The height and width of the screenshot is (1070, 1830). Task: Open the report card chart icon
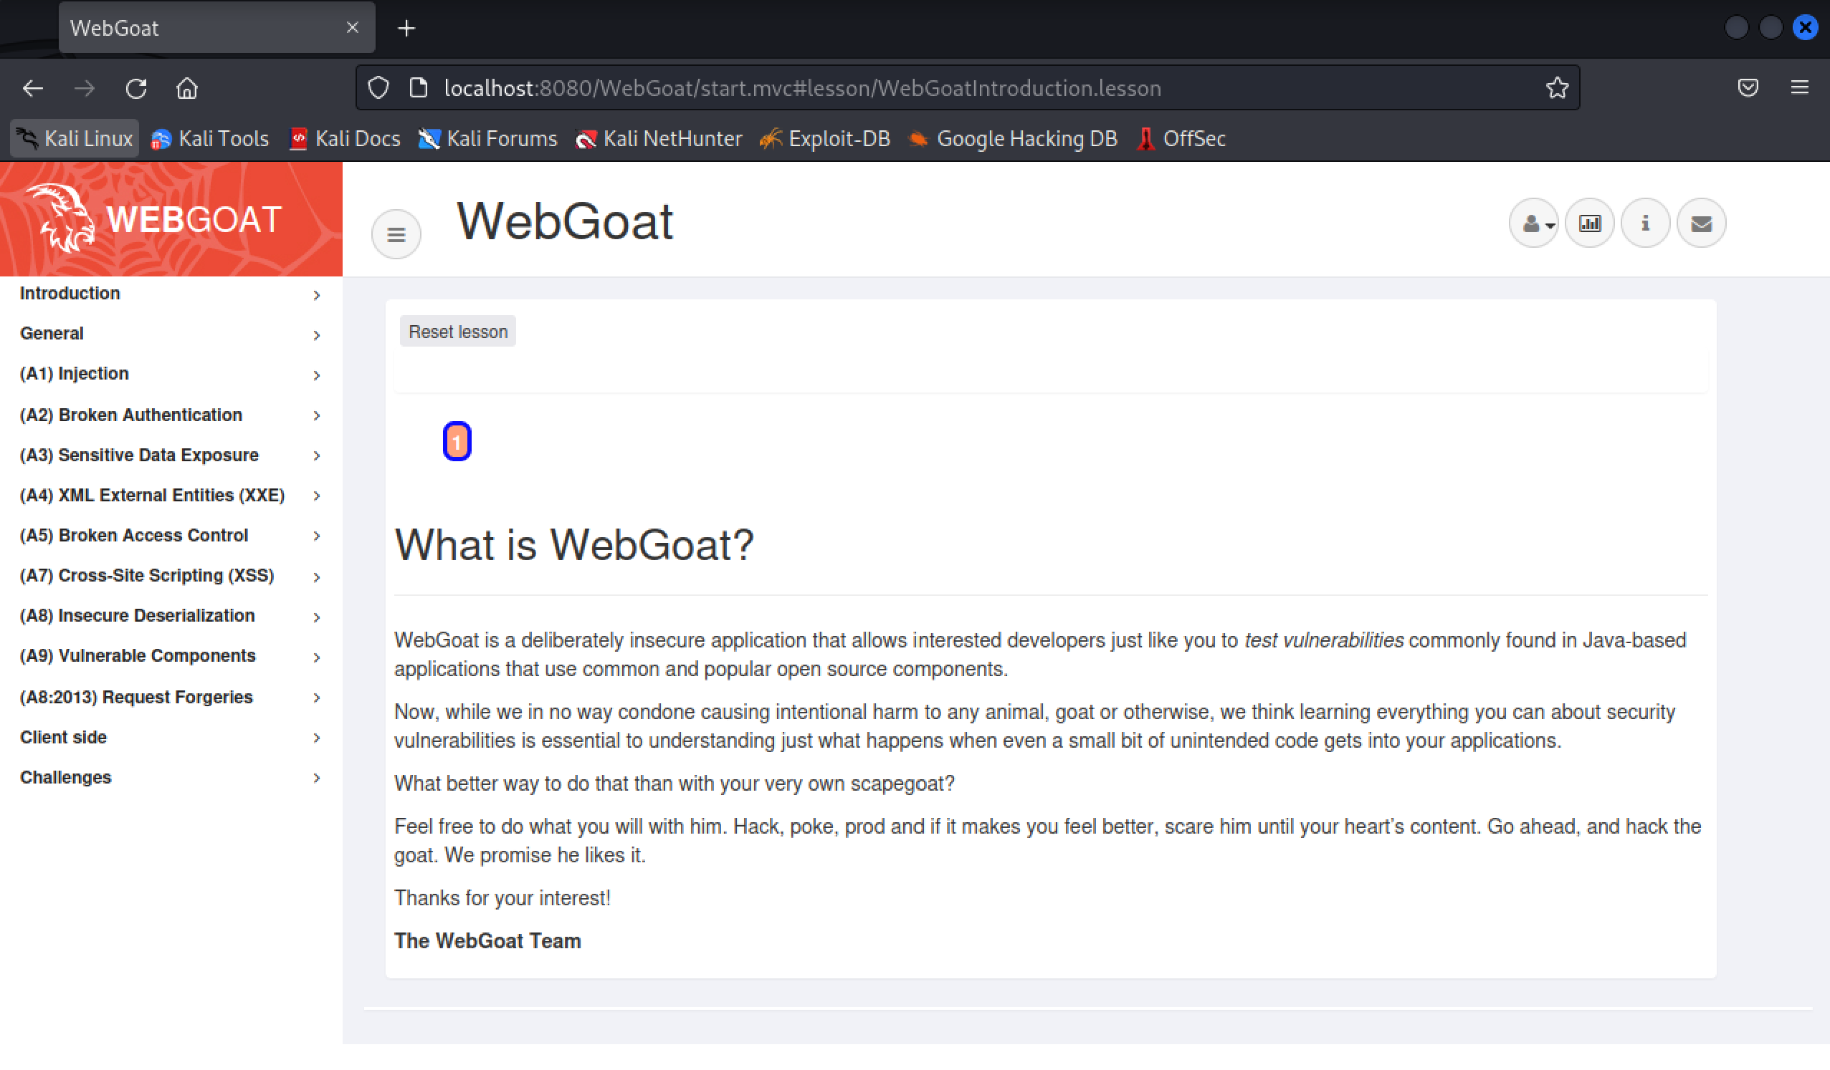[1590, 223]
